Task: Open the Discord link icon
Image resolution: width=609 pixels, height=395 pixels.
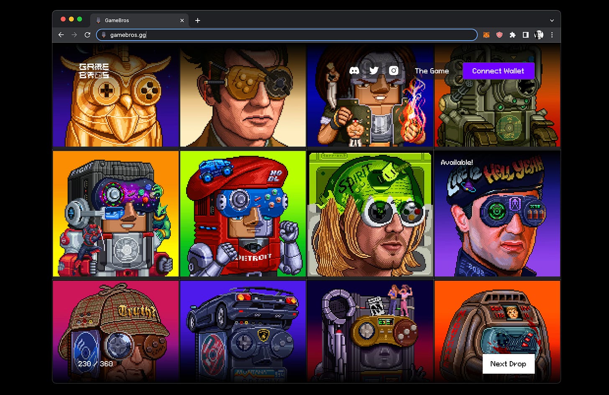Action: [x=354, y=71]
